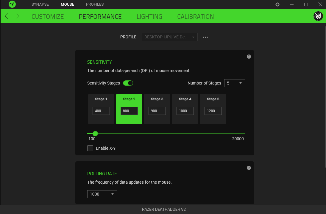
Task: Open the Number of Stages dropdown
Action: coord(234,83)
